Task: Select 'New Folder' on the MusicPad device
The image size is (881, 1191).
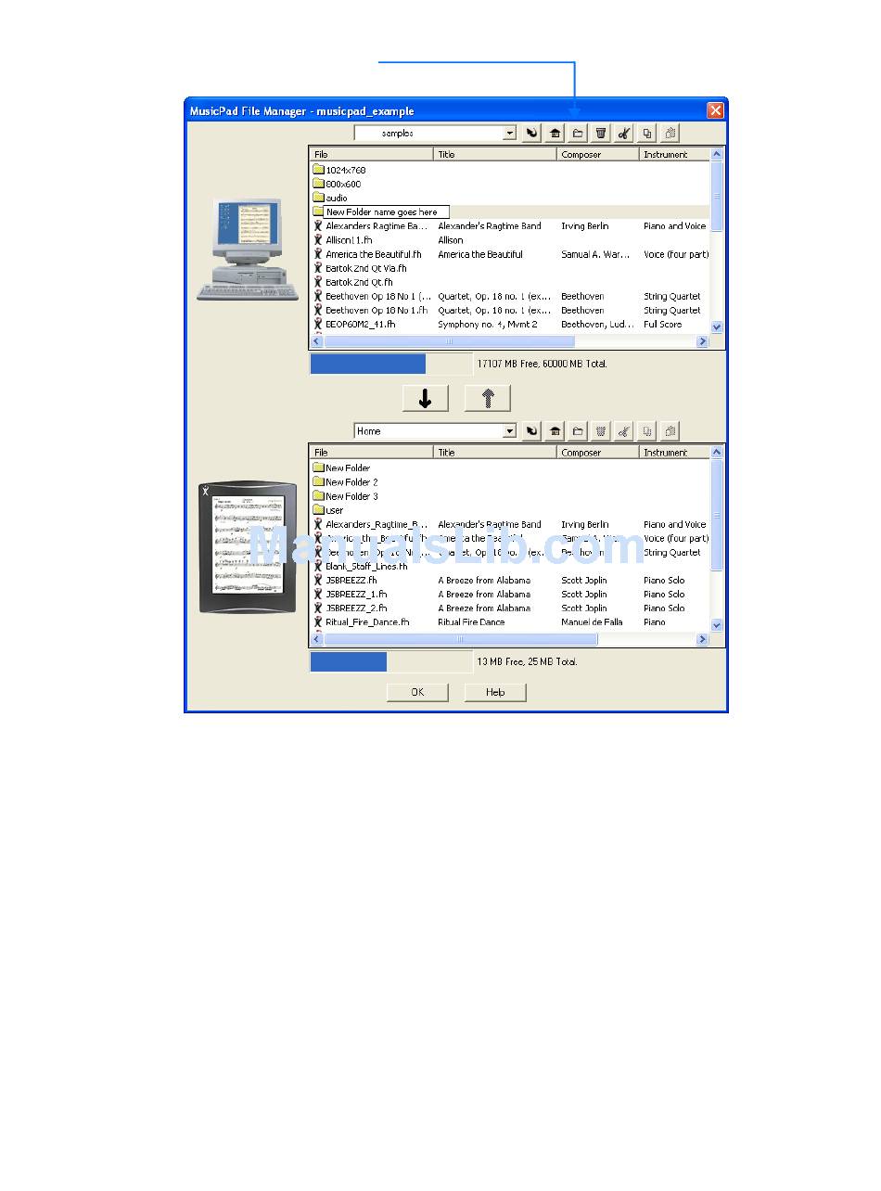Action: click(342, 468)
